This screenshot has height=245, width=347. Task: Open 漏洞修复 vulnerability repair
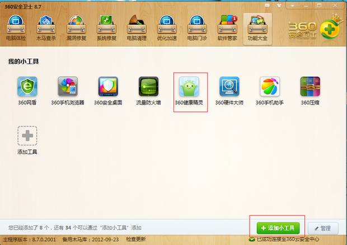[x=76, y=28]
